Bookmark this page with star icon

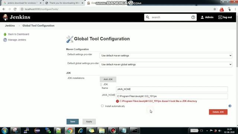[x=215, y=9]
